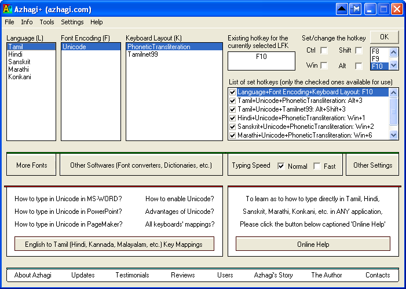Click the existing hotkey field showing F10
406x289 pixels.
(x=262, y=61)
